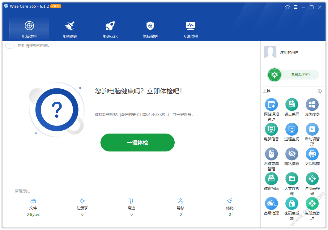This screenshot has width=328, height=230.
Task: Click the skin (shirt) icon in title bar
Action: tap(288, 7)
